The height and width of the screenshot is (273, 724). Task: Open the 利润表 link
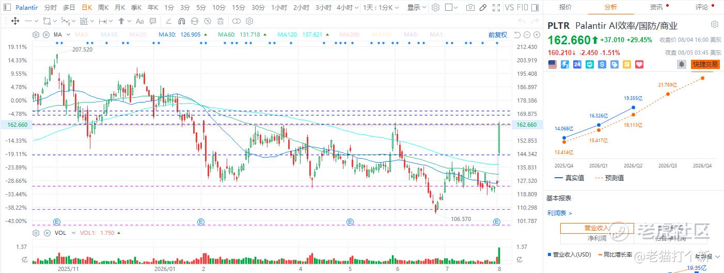click(x=560, y=213)
